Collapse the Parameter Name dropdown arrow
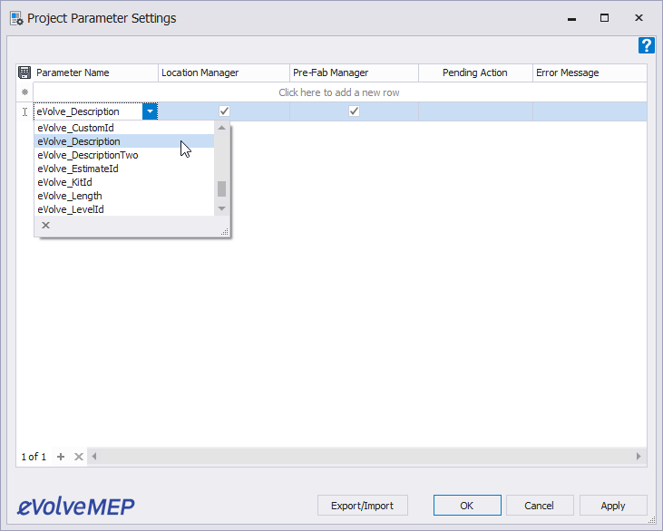The image size is (663, 531). point(150,111)
